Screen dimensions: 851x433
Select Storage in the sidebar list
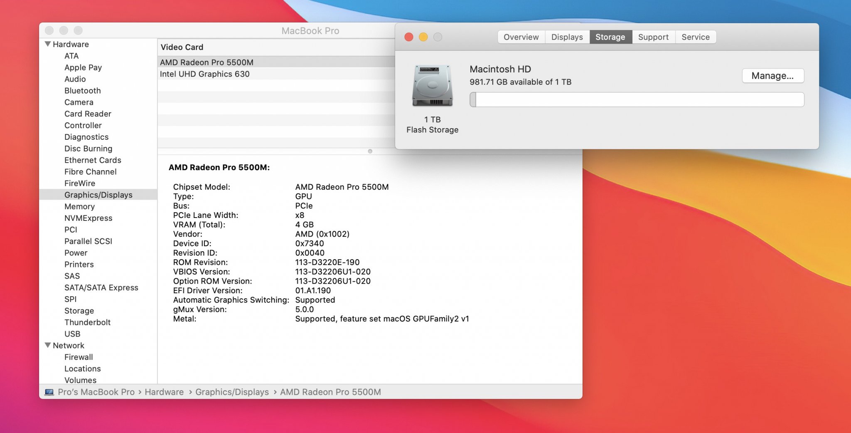click(x=79, y=311)
